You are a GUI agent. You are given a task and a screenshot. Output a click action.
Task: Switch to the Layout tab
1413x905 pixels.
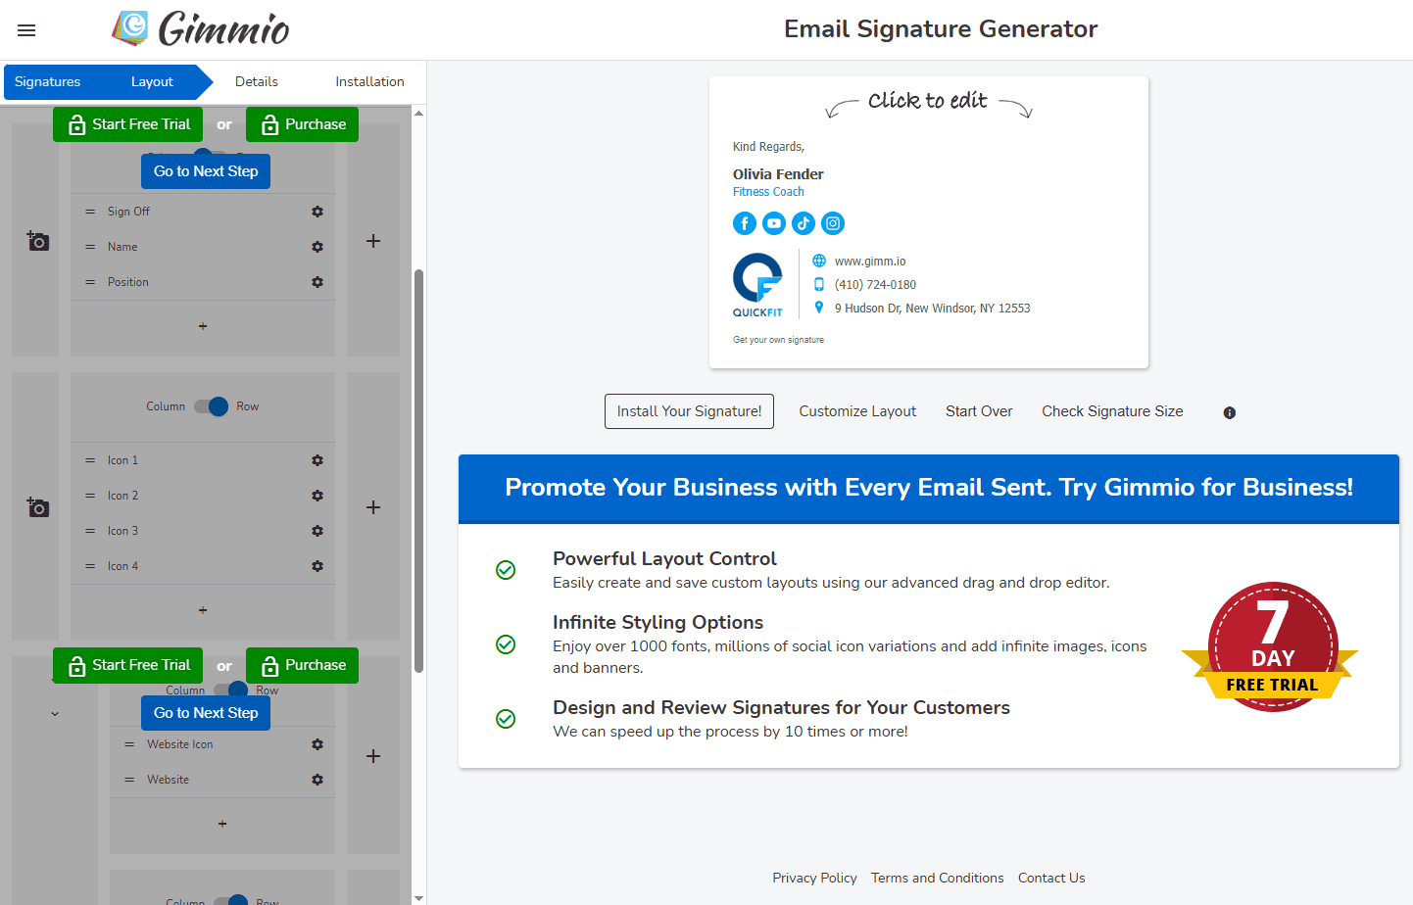(x=152, y=82)
